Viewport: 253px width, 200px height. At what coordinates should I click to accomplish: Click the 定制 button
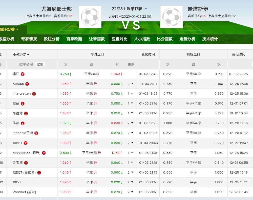pyautogui.click(x=40, y=64)
